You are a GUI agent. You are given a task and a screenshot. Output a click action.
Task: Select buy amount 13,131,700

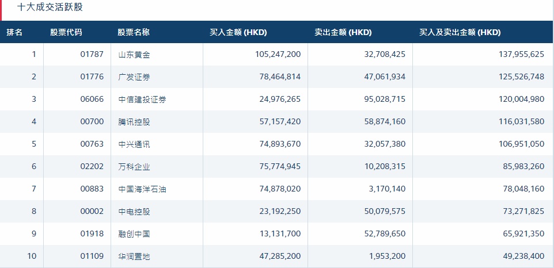[280, 234]
